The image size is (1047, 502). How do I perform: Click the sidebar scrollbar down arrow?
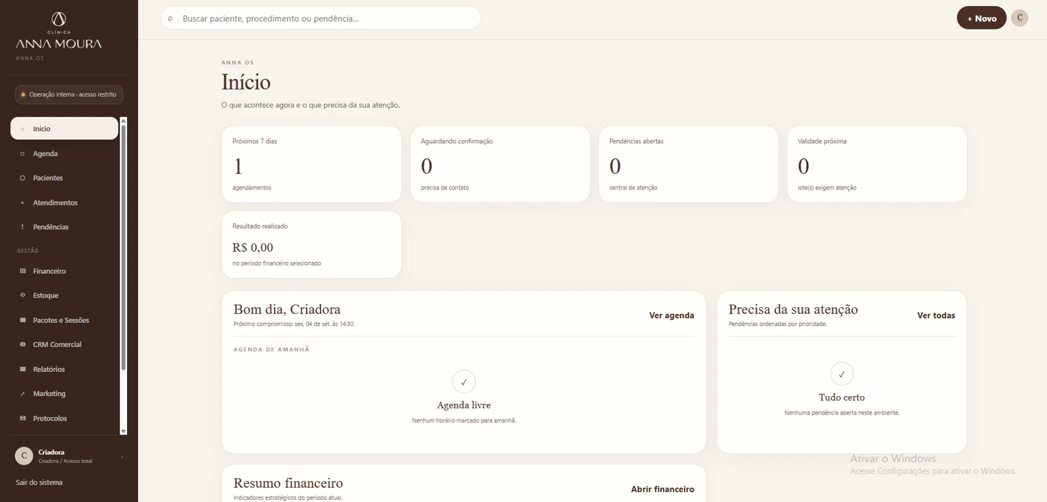pos(123,431)
